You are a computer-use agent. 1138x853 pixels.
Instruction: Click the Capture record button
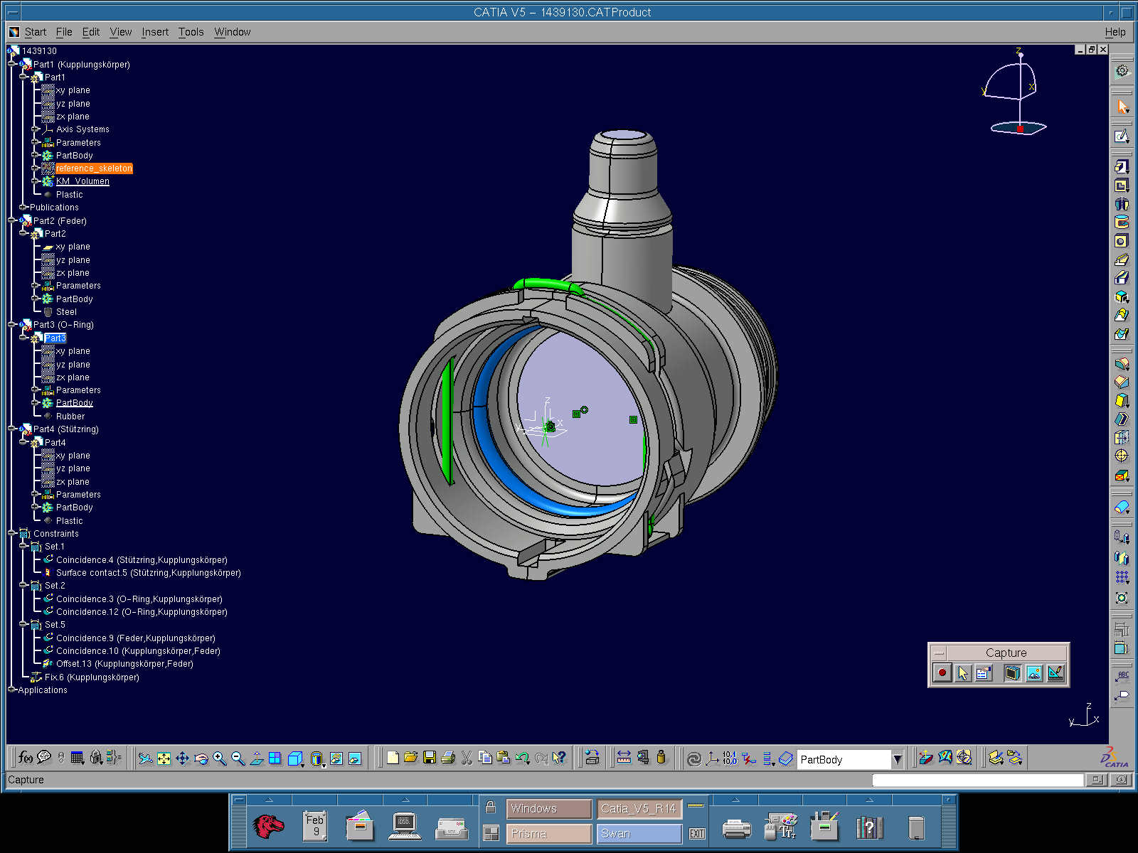pos(942,672)
